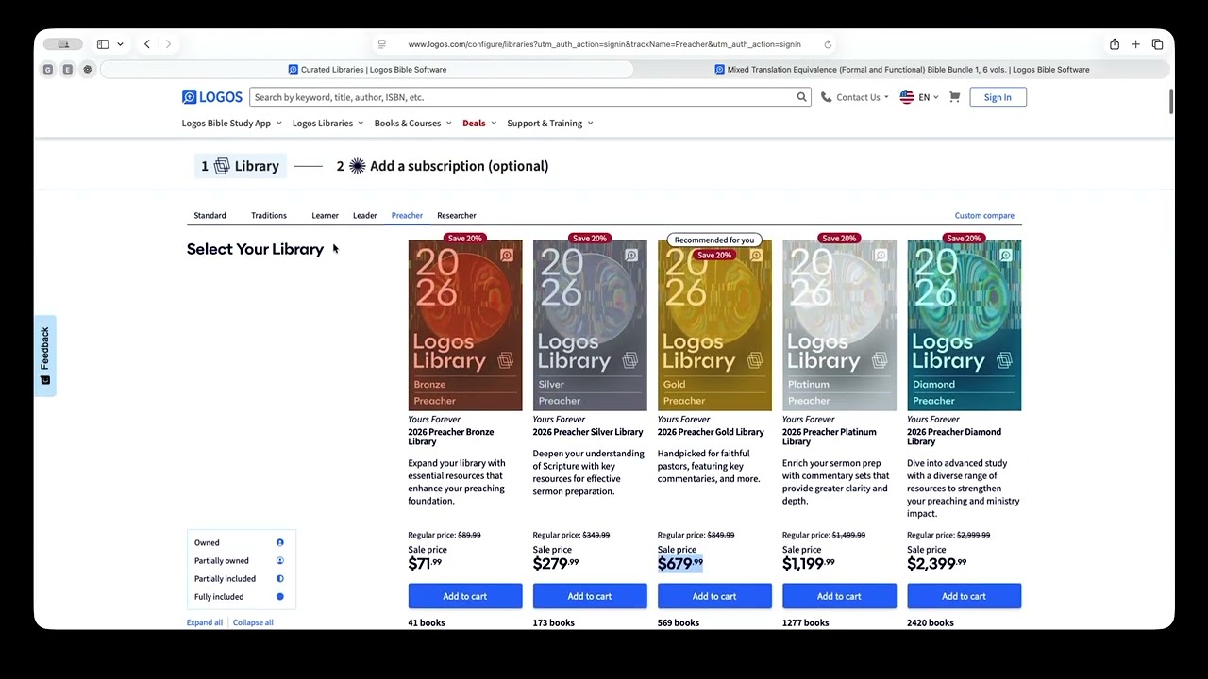
Task: Switch to the Mixed Translation Equivalence tab
Action: pyautogui.click(x=902, y=70)
